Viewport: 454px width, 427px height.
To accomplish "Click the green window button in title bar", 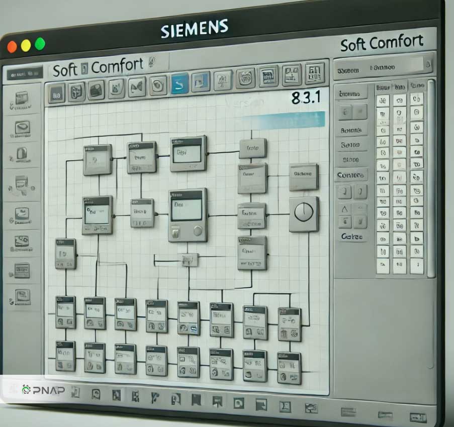I will [40, 44].
